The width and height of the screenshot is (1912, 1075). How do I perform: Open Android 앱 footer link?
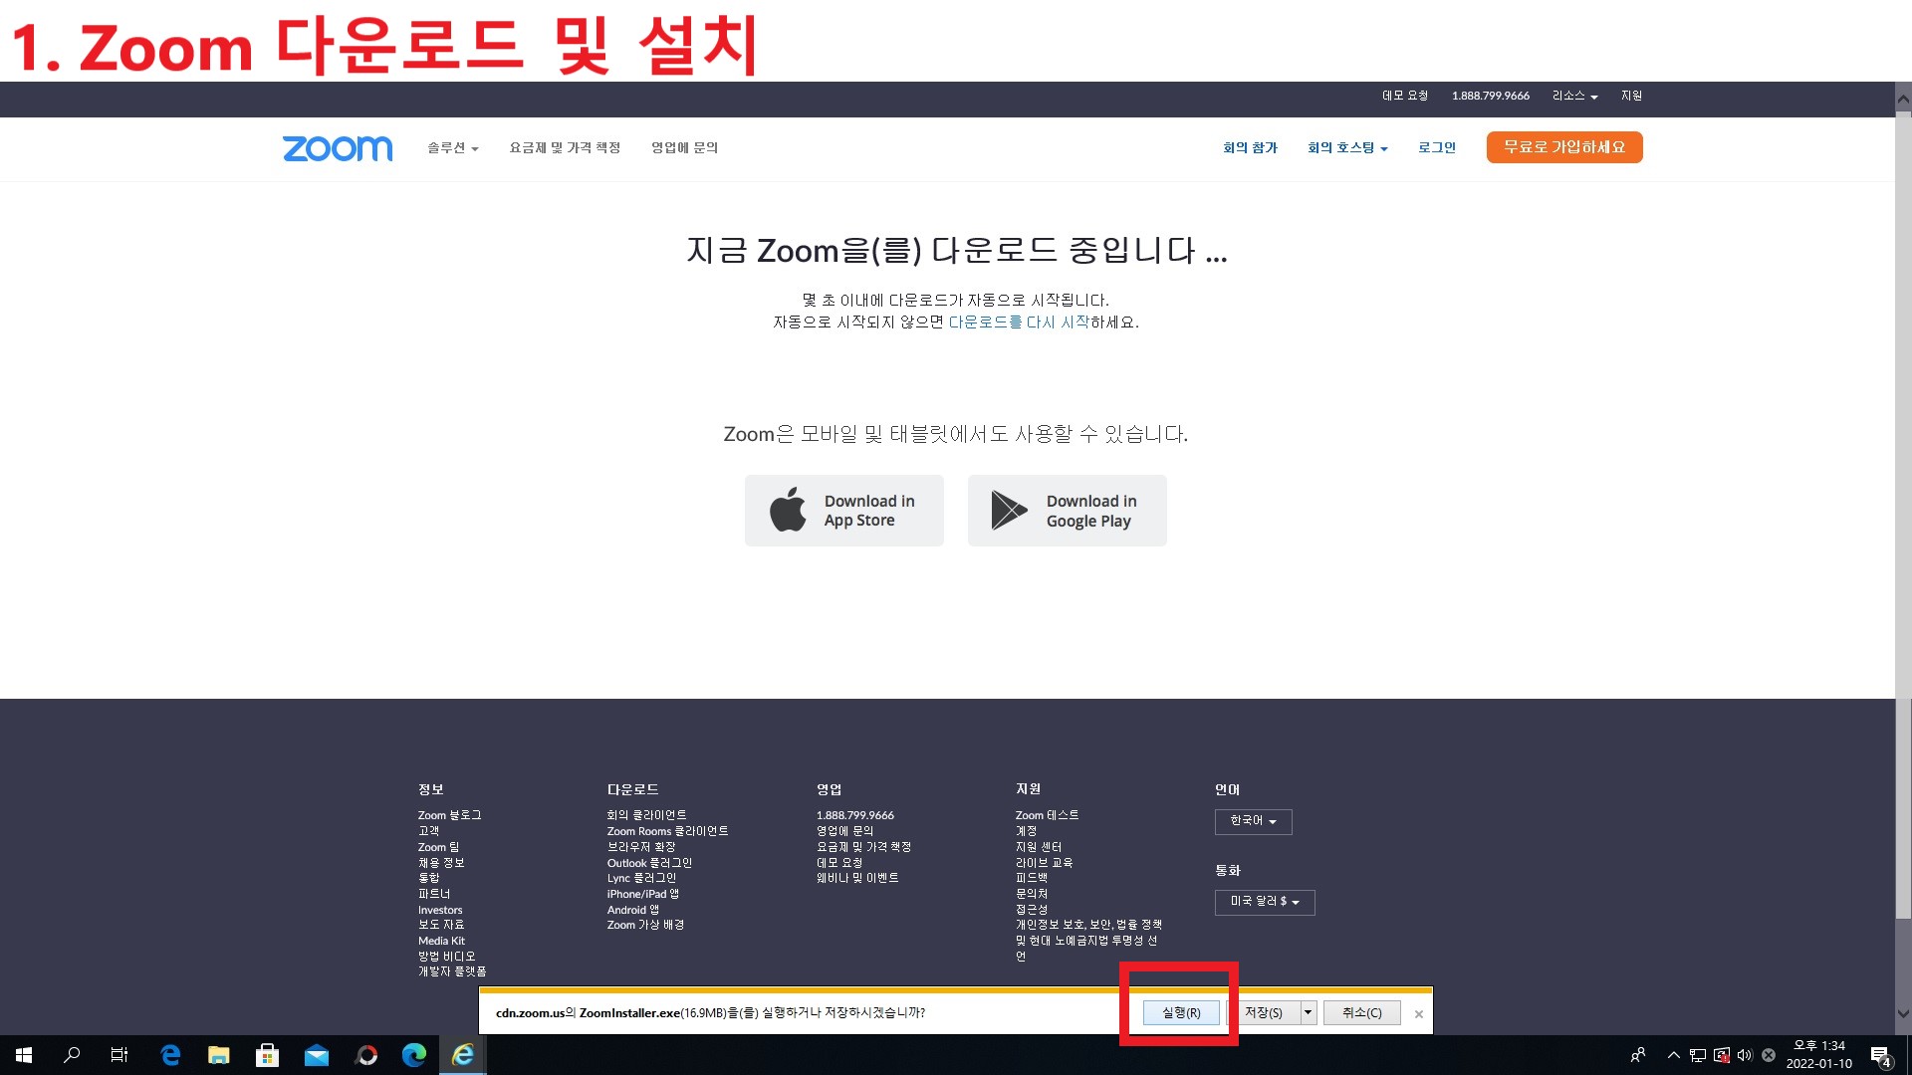coord(633,910)
